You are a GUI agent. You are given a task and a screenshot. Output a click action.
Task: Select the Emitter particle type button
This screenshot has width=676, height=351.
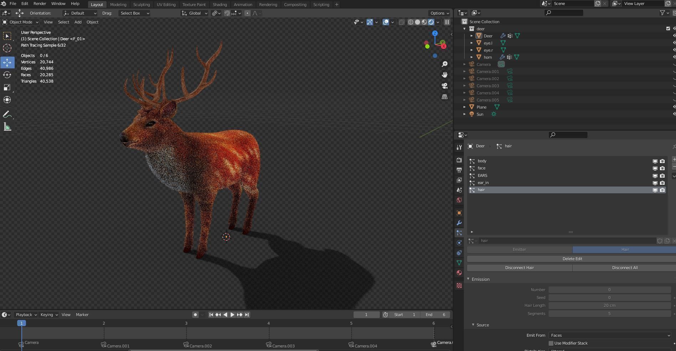click(x=519, y=250)
